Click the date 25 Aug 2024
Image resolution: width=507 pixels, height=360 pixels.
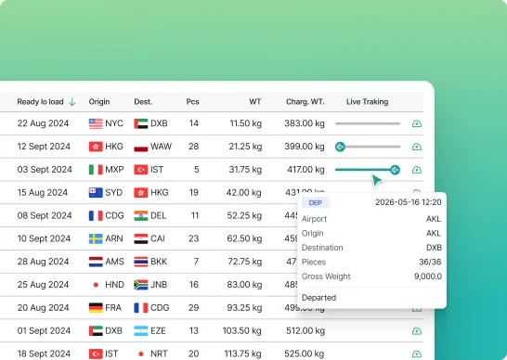pyautogui.click(x=43, y=285)
